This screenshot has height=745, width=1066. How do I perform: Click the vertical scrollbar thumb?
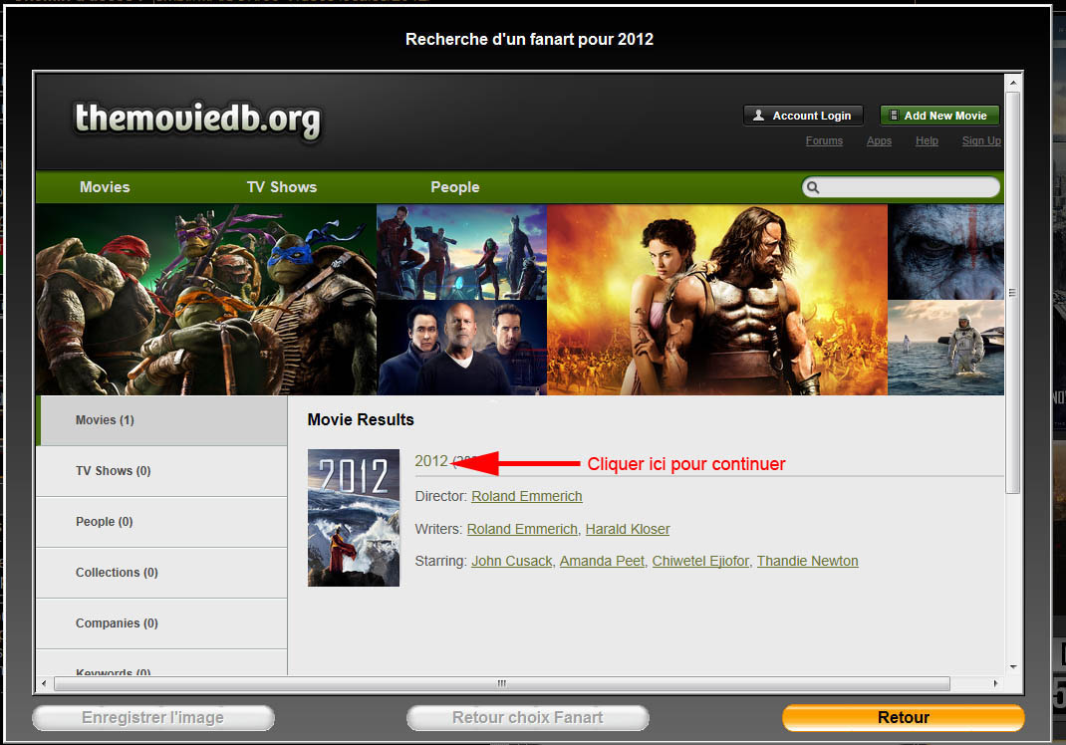(x=1013, y=292)
